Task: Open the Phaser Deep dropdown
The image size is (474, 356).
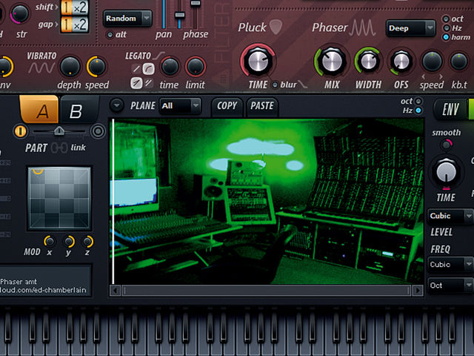Action: pyautogui.click(x=410, y=28)
